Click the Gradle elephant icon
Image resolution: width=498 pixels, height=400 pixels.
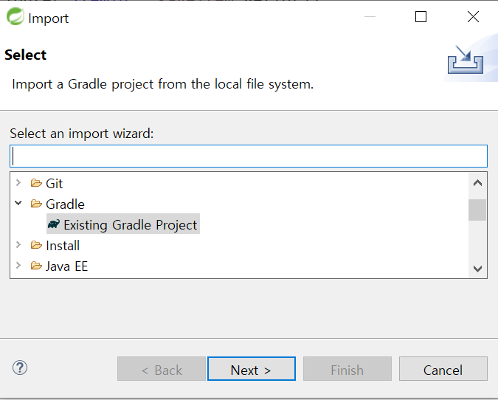pos(54,225)
